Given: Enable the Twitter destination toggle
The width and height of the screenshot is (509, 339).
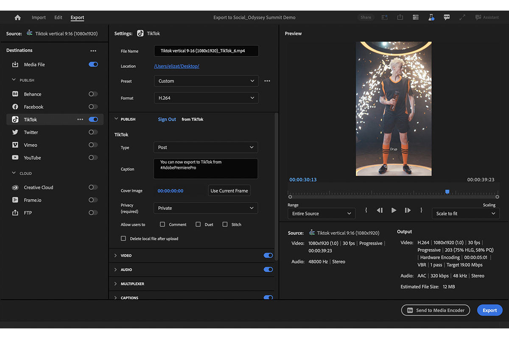Looking at the screenshot, I should point(93,132).
